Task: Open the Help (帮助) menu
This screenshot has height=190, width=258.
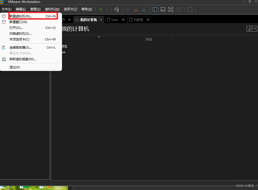Action: point(87,9)
